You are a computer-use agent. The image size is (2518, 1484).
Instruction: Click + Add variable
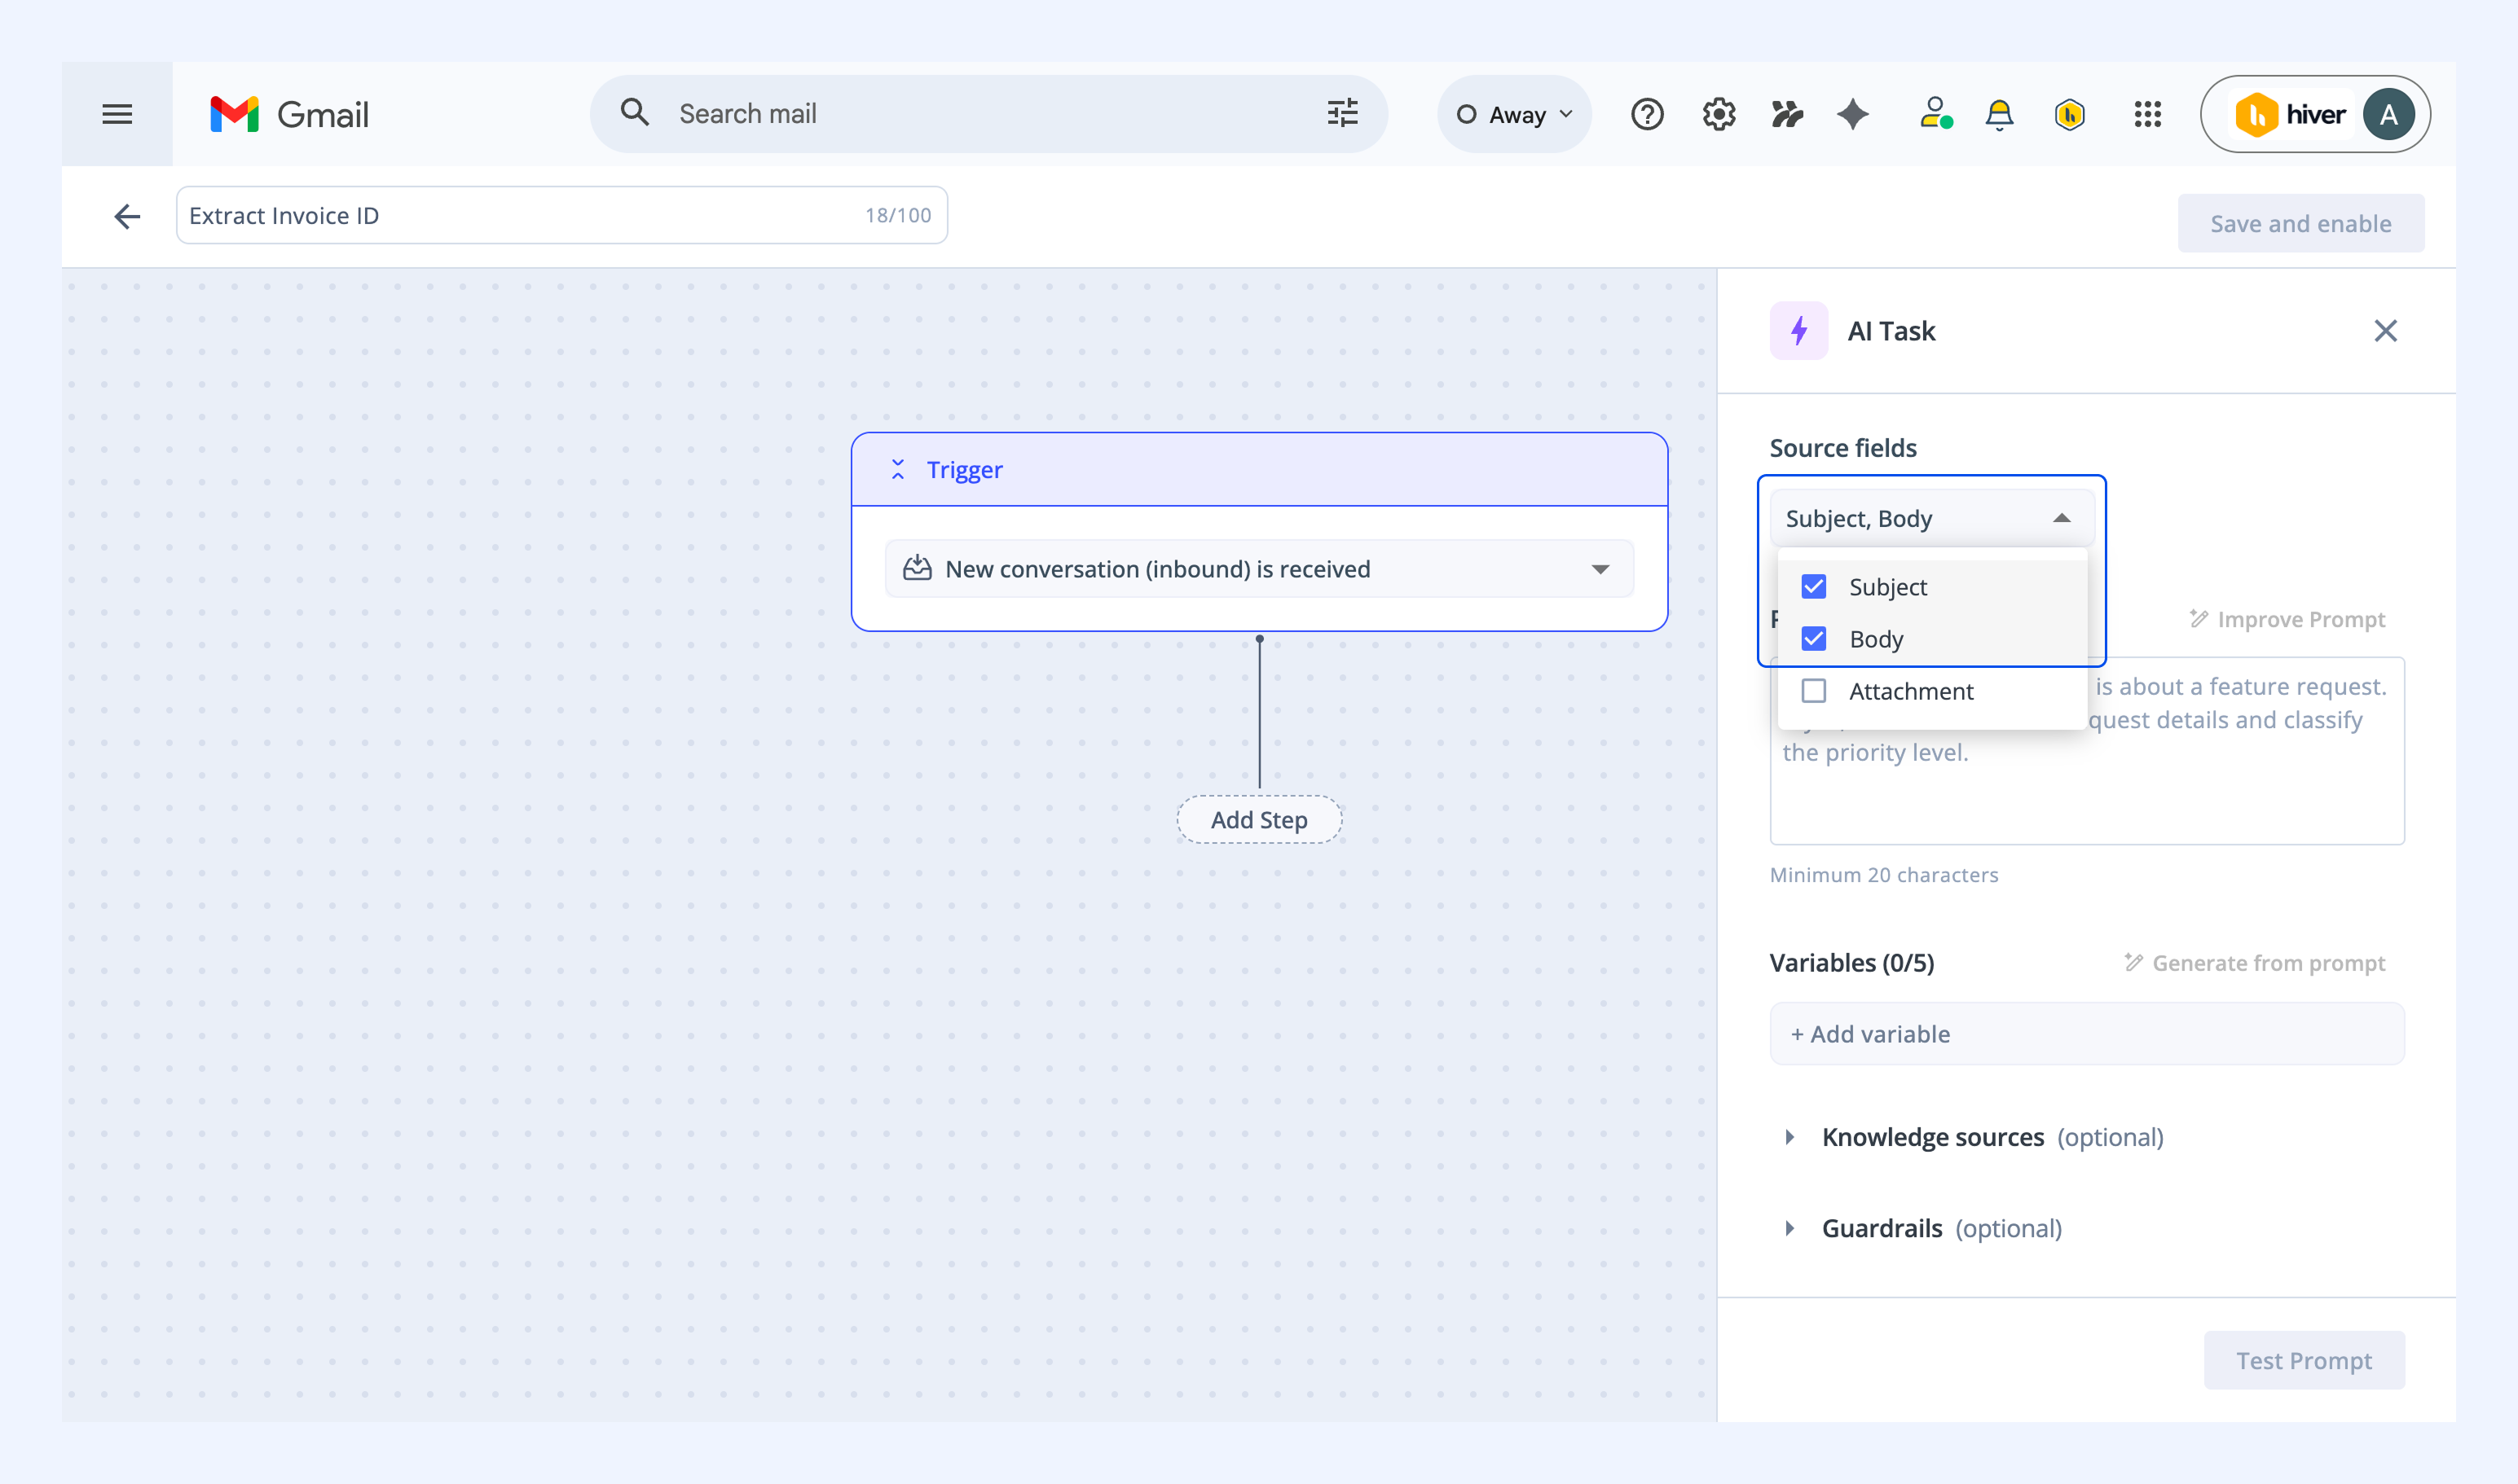(2087, 1033)
